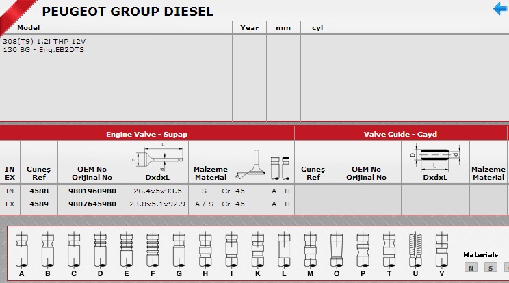Select the Engine Valve - Supap header
509x283 pixels.
(146, 134)
